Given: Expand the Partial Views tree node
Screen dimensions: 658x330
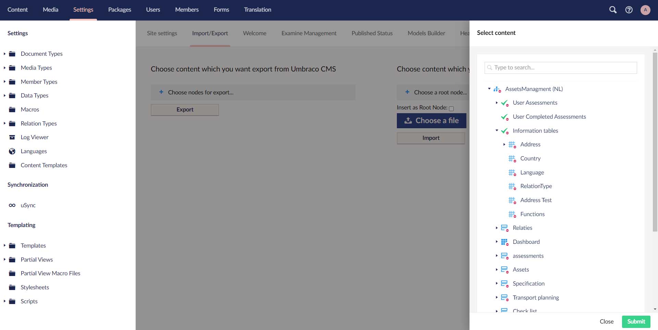Looking at the screenshot, I should point(4,260).
